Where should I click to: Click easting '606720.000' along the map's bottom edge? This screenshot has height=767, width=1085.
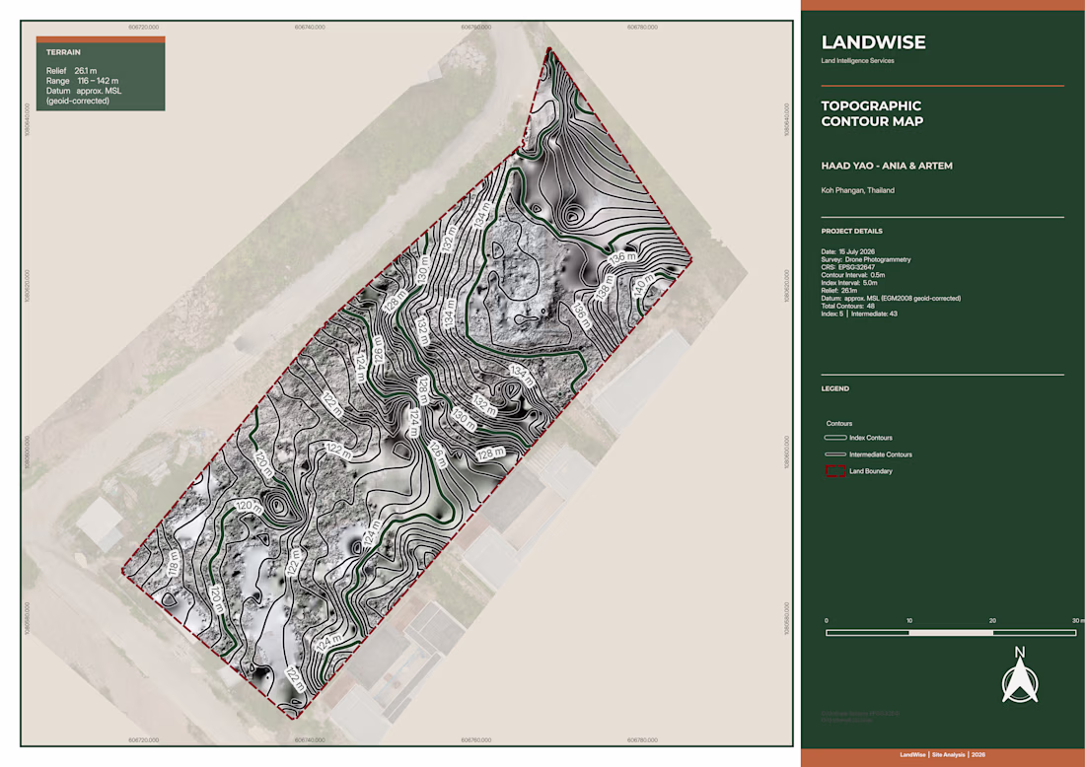click(144, 740)
